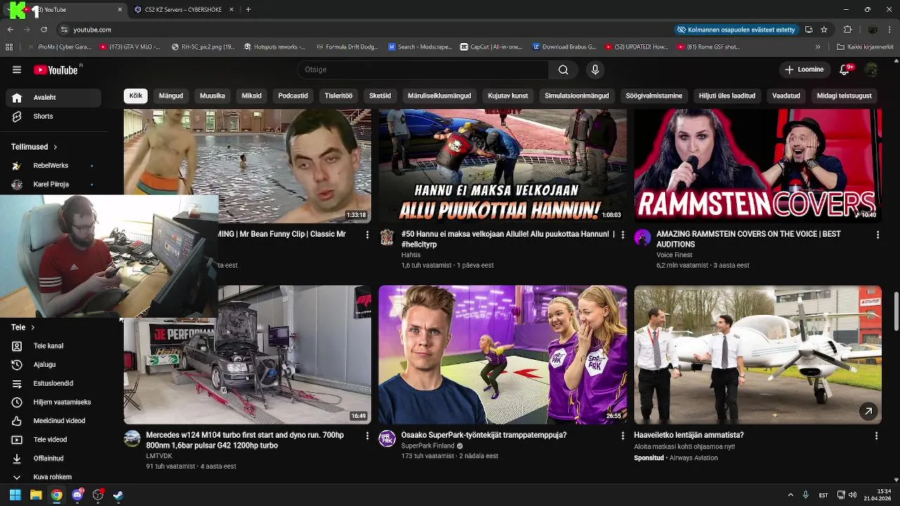Open the Rammstein Covers video thumbnail
Viewport: 900px width, 506px height.
[x=758, y=166]
